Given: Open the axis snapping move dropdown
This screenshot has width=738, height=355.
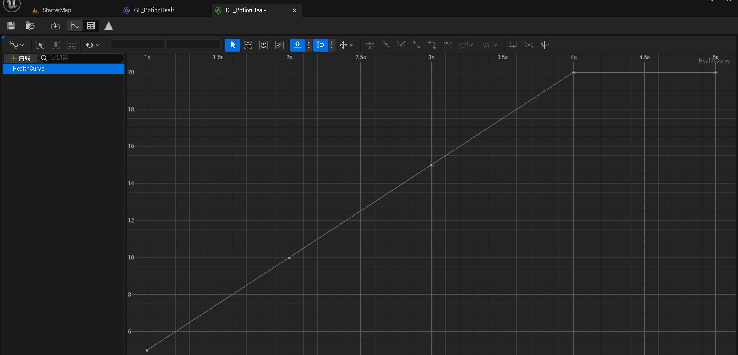Looking at the screenshot, I should click(x=346, y=45).
